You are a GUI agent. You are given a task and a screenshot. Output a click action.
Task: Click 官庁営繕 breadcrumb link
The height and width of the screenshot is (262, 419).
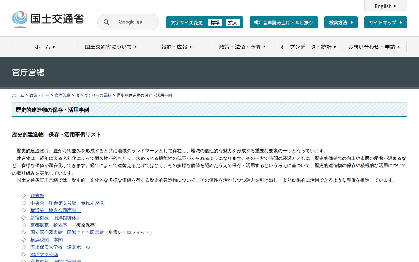(63, 95)
